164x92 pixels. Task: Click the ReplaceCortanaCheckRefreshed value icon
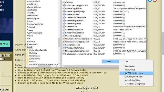(x=64, y=54)
